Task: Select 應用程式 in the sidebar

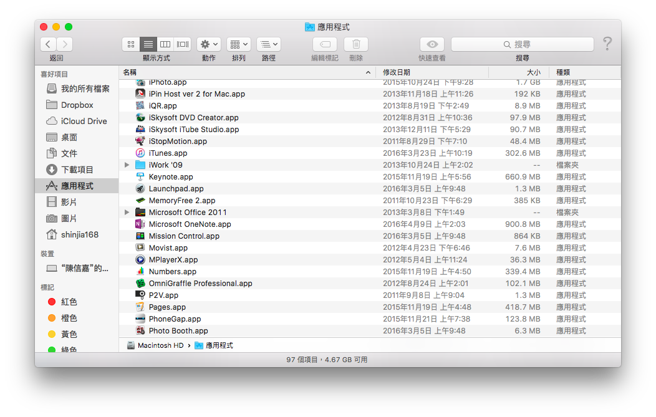Action: tap(77, 186)
